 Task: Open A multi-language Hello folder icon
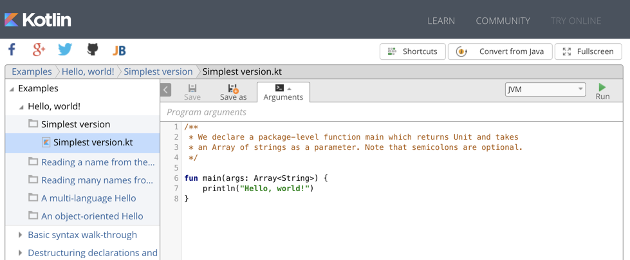click(x=33, y=198)
